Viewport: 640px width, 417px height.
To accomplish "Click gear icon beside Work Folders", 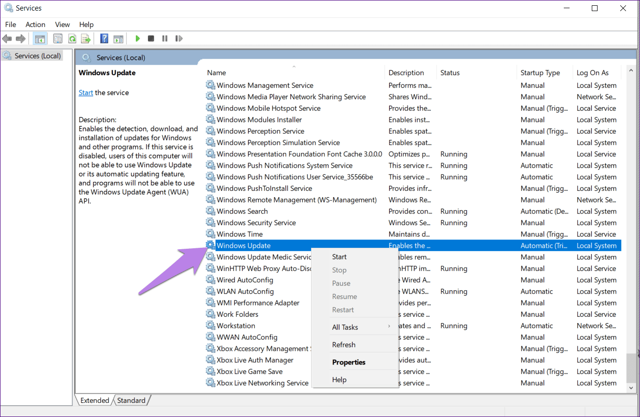I will [x=210, y=314].
